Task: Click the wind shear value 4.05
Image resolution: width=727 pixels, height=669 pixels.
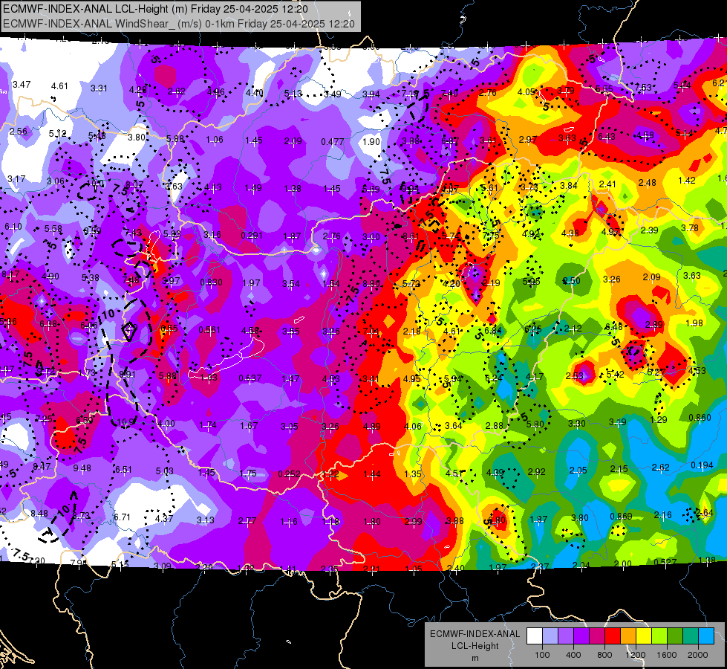Action: click(526, 92)
